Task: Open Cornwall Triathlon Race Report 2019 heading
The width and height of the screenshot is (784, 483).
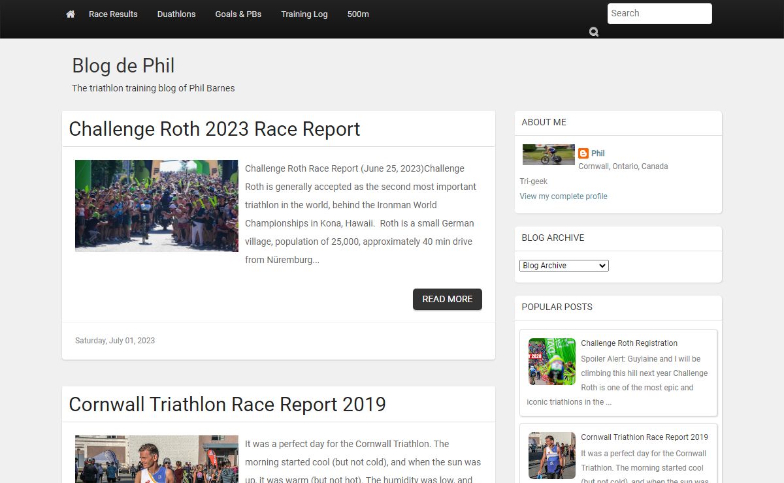Action: coord(227,405)
